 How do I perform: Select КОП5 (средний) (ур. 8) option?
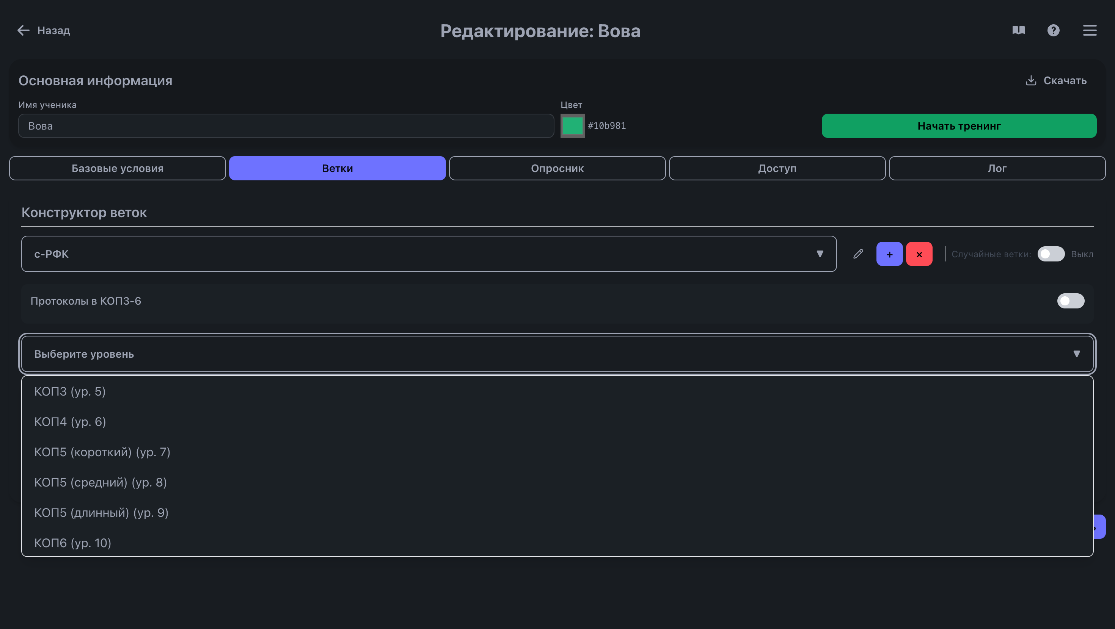point(101,482)
